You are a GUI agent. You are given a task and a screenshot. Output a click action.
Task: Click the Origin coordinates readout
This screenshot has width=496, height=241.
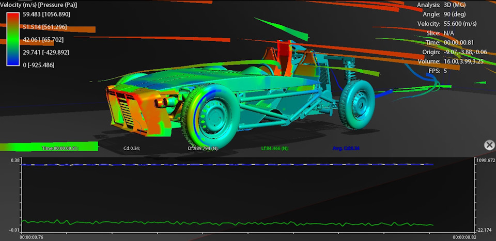(455, 52)
